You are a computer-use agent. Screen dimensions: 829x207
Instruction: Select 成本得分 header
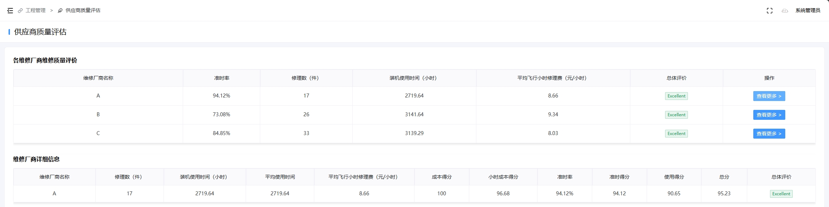(442, 177)
